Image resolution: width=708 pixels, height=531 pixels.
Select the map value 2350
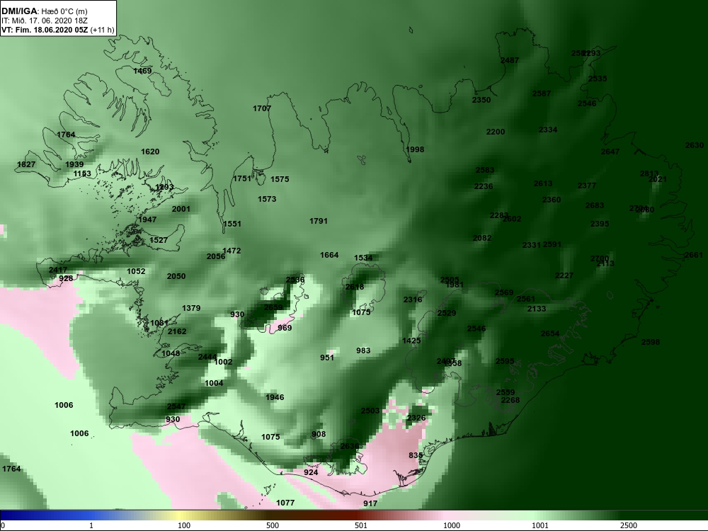[x=481, y=101]
